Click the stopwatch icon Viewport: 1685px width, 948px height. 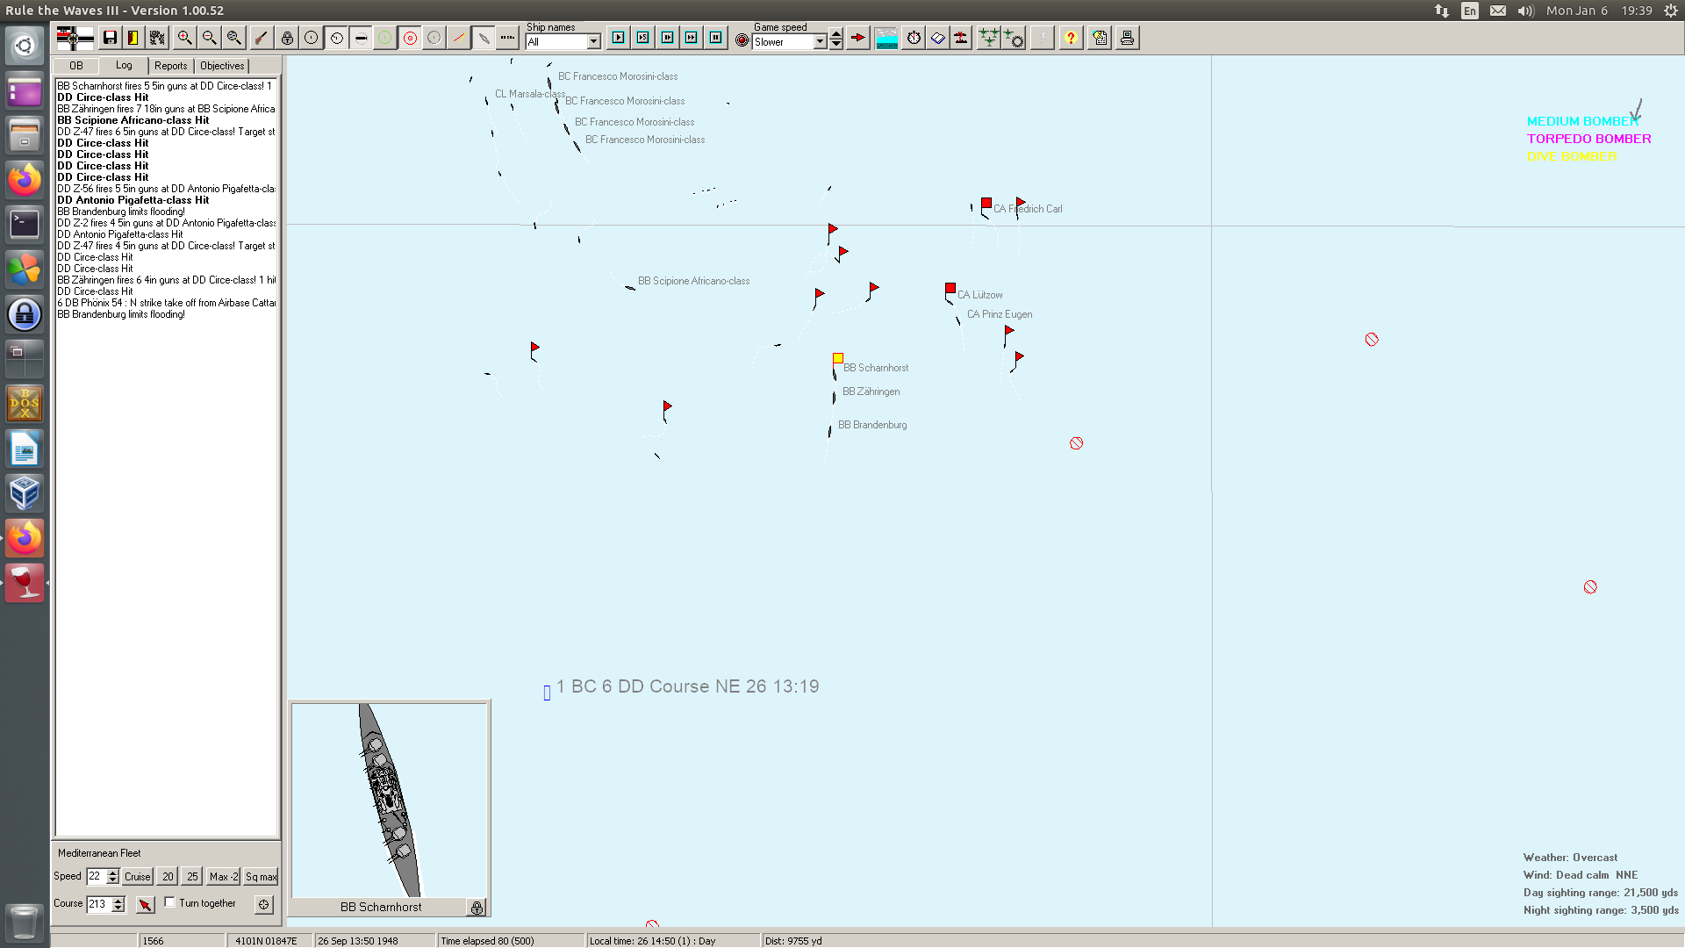(914, 38)
